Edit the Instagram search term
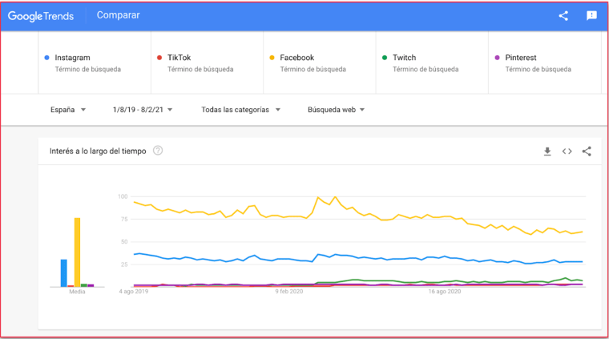 pos(73,58)
